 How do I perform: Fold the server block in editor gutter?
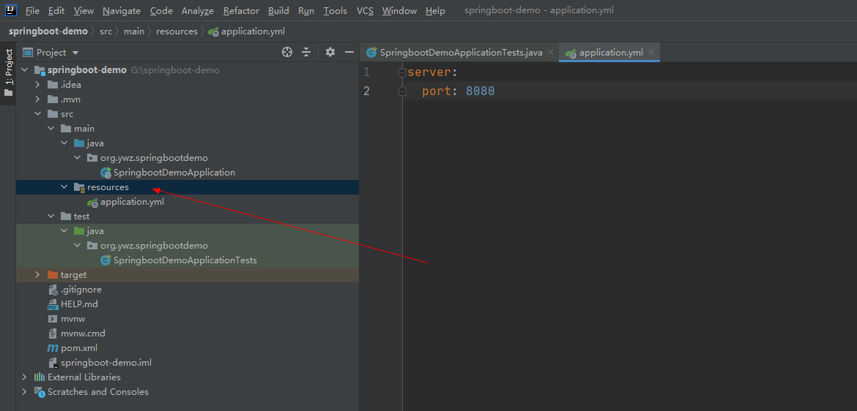[402, 72]
